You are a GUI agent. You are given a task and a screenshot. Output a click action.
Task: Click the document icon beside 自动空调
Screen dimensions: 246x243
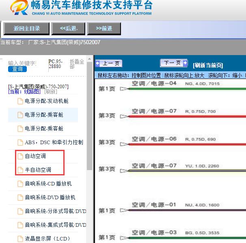pos(20,156)
